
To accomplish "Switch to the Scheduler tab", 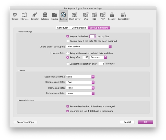I will pos(63,28).
